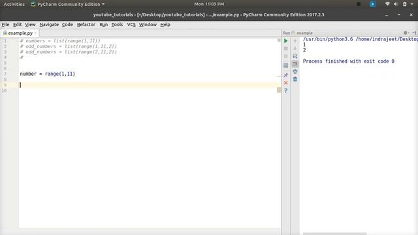Image resolution: width=418 pixels, height=235 pixels.
Task: Toggle scroll to end icon in console
Action: click(x=295, y=64)
